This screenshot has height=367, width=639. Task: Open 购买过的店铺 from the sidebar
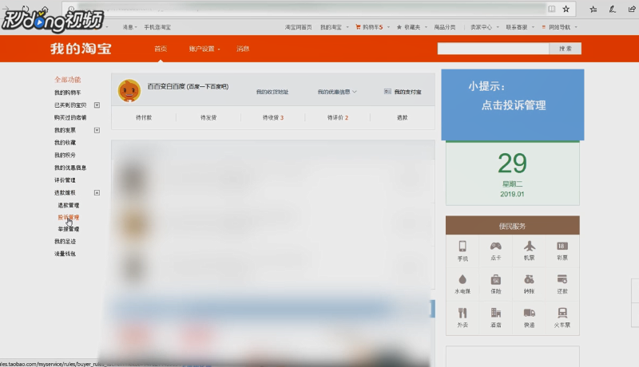click(x=70, y=117)
